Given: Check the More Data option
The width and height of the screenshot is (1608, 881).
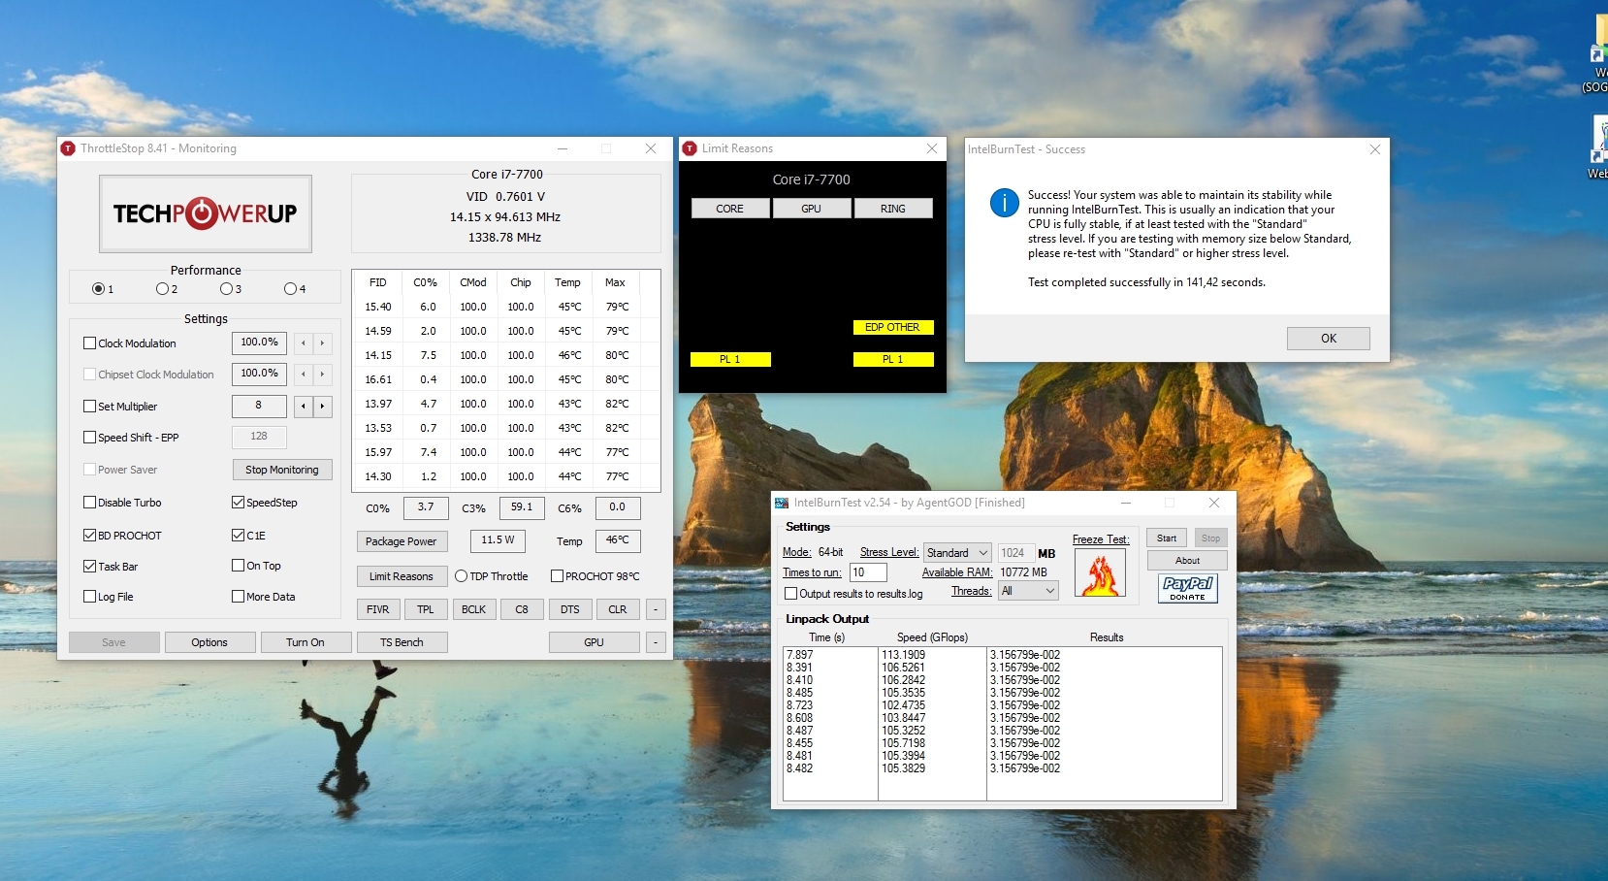Looking at the screenshot, I should (239, 597).
